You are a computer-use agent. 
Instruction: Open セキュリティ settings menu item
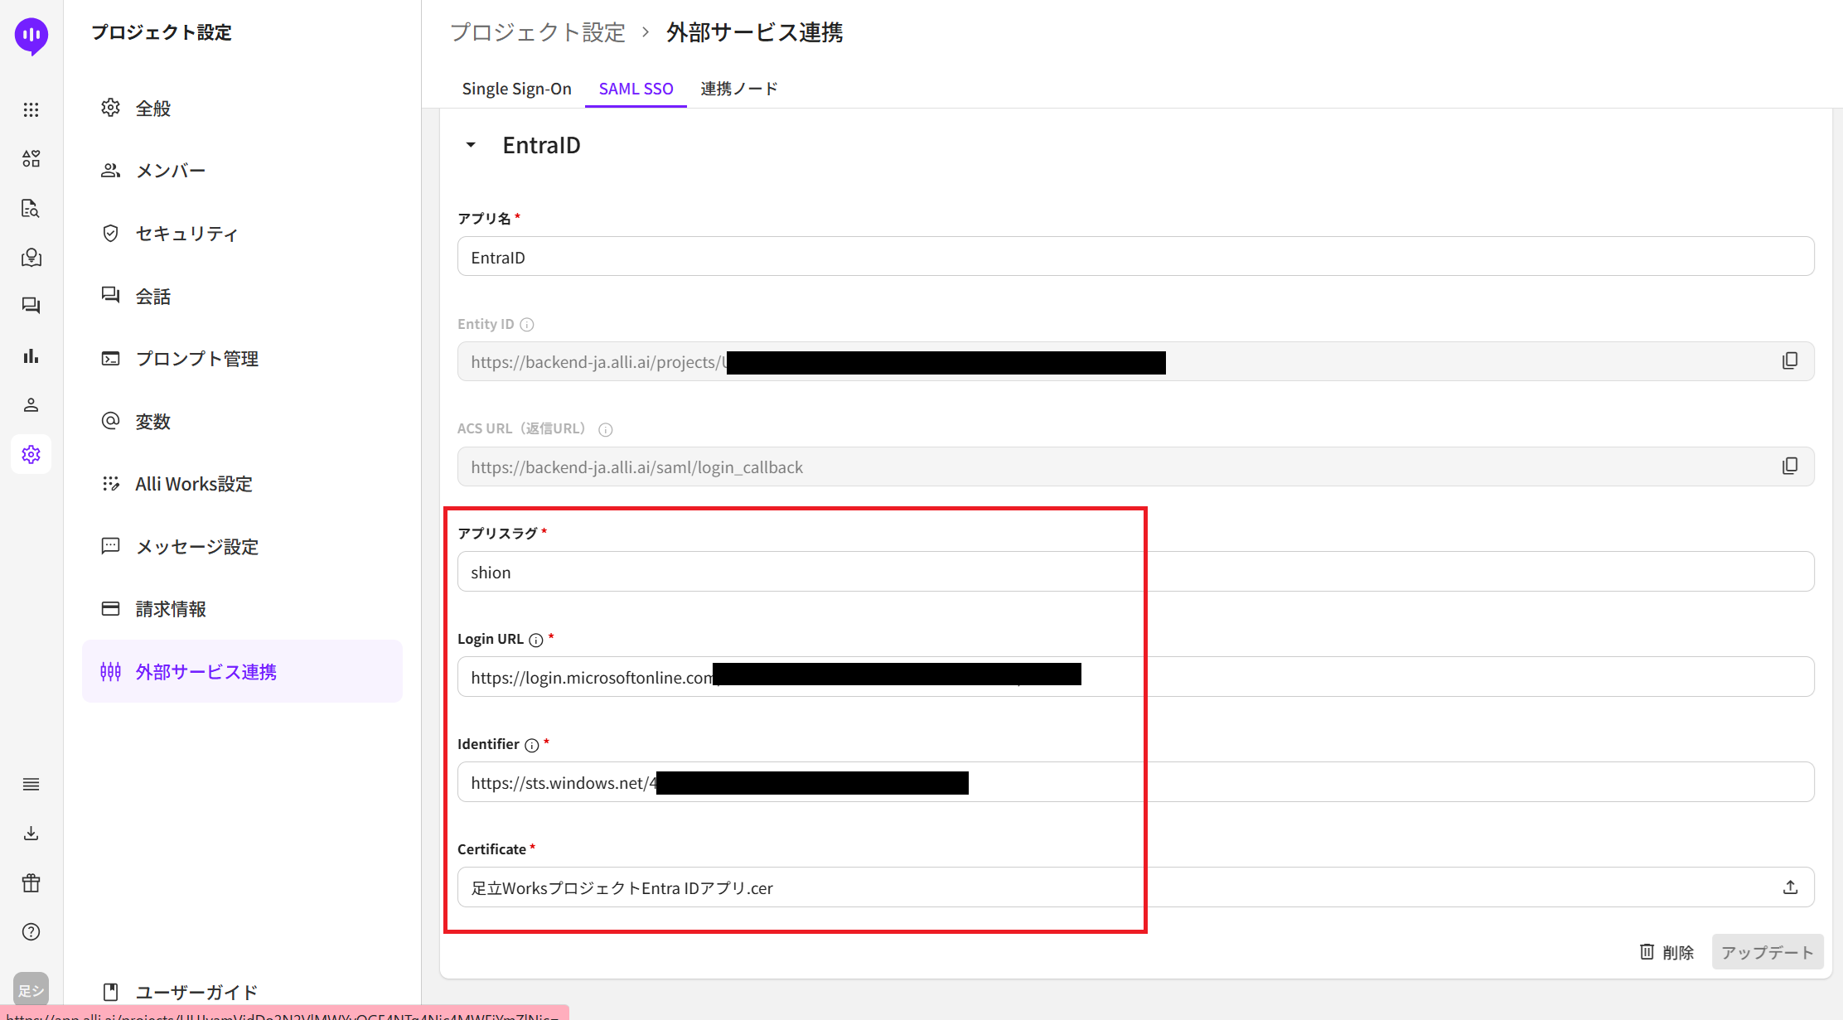(186, 234)
